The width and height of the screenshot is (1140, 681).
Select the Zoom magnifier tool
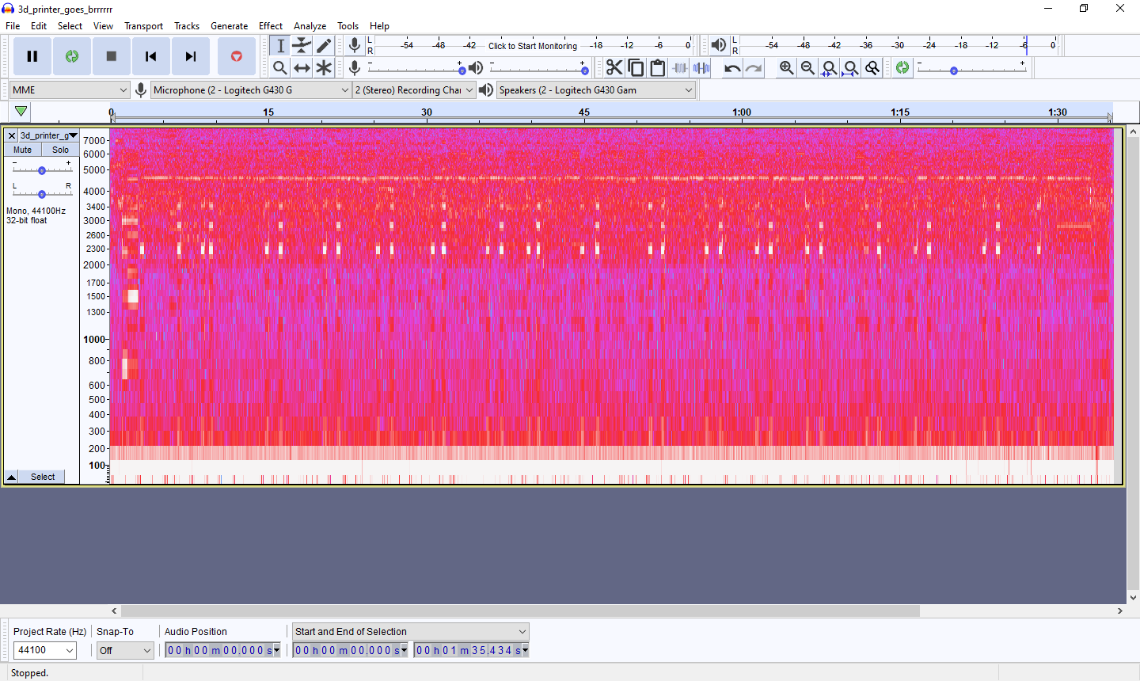point(280,68)
